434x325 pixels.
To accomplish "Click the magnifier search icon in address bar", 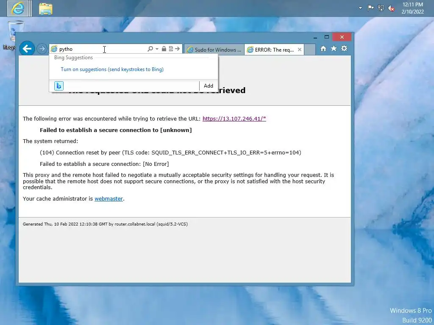I will pyautogui.click(x=150, y=49).
